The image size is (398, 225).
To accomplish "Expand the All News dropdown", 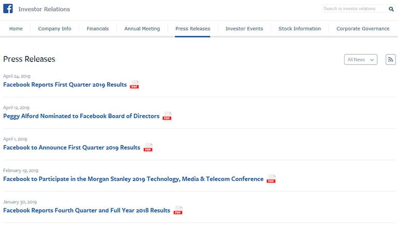I will 361,60.
